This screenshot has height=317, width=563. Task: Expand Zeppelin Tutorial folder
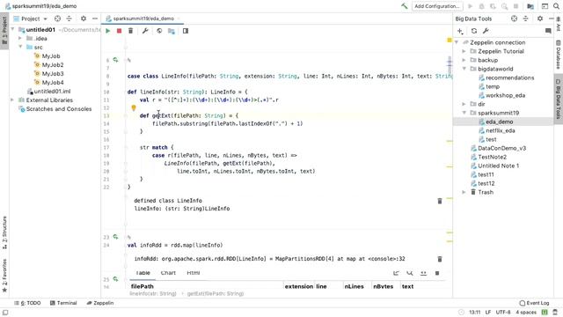click(x=464, y=51)
